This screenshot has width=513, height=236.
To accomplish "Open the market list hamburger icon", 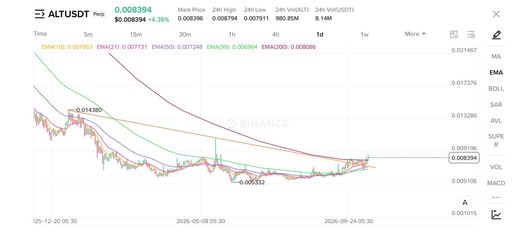I will [39, 14].
